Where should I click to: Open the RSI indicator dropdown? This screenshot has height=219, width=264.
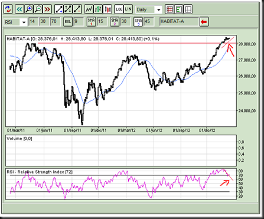tap(15, 22)
